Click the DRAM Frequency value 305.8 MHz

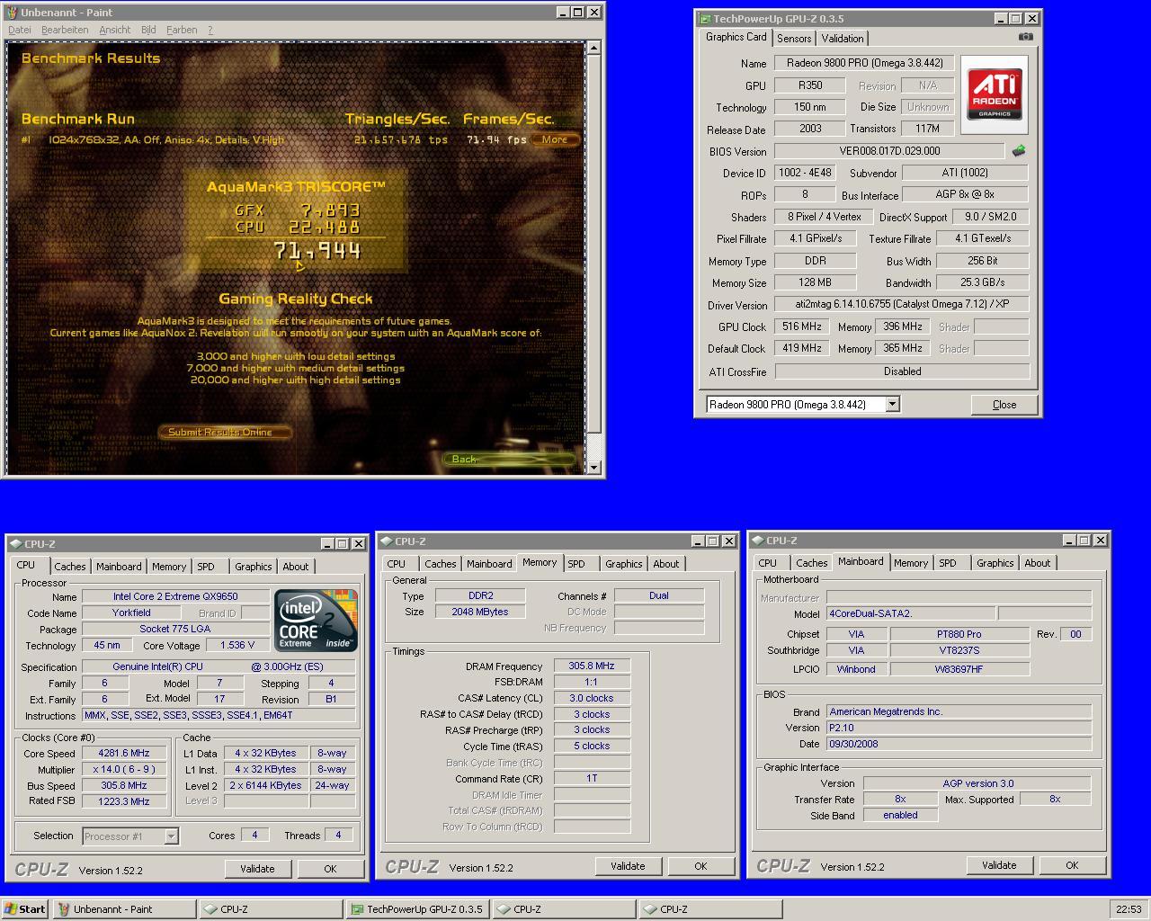[592, 666]
